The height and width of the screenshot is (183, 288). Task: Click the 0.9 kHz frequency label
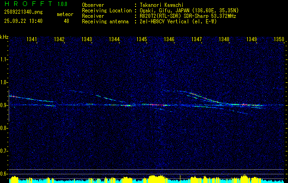[3, 105]
